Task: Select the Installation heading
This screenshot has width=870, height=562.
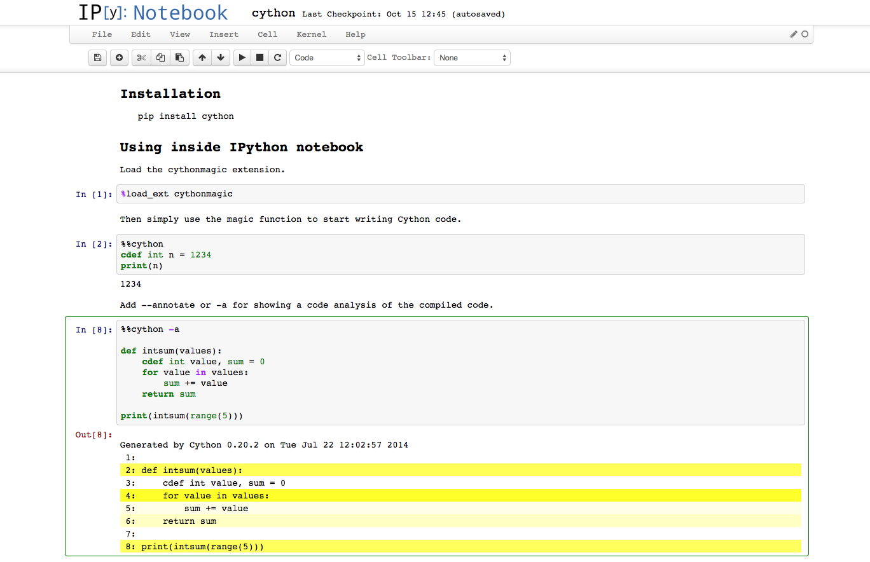Action: pyautogui.click(x=170, y=93)
